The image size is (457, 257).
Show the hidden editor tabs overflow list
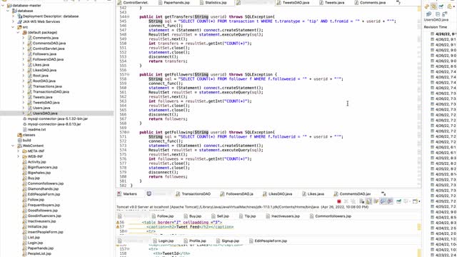pos(398,3)
